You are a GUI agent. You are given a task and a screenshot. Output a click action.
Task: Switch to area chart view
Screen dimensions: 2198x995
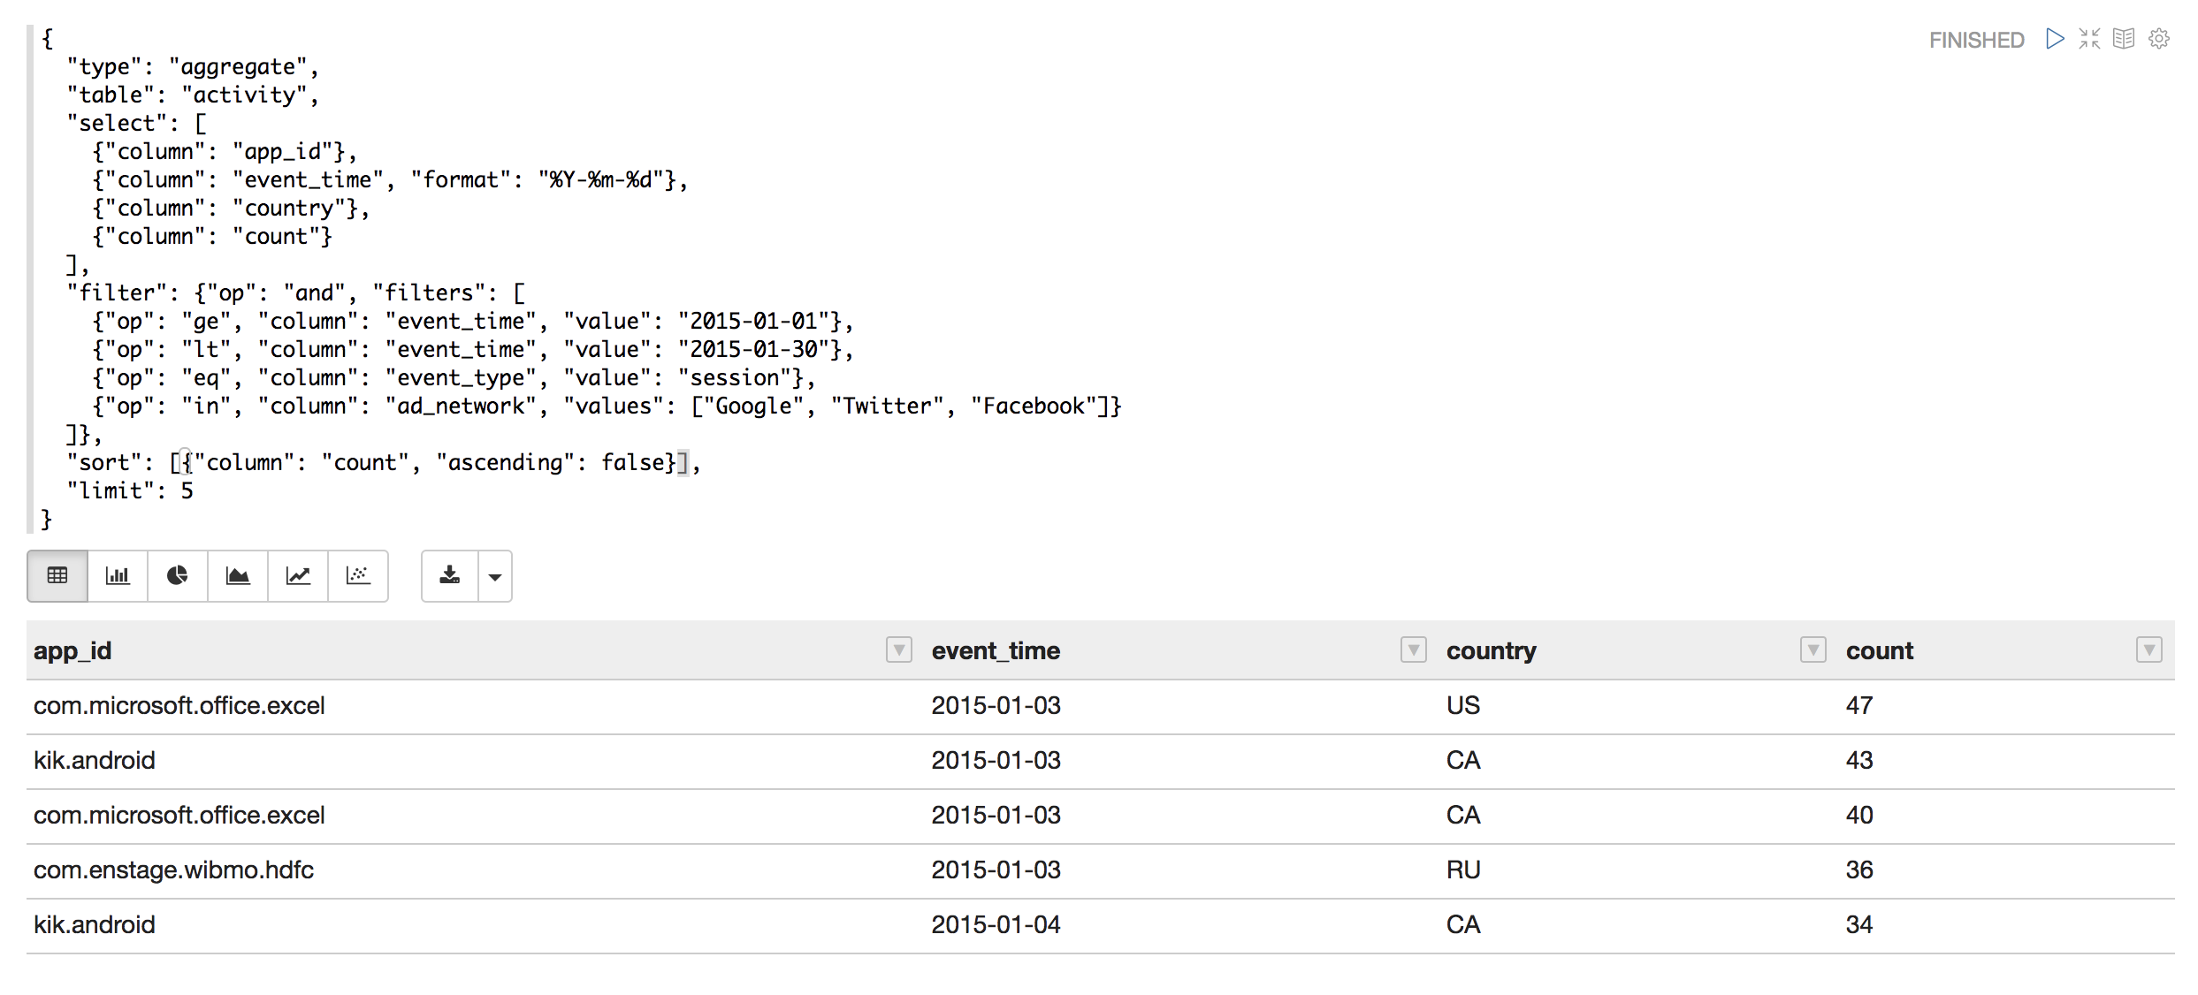(x=238, y=576)
